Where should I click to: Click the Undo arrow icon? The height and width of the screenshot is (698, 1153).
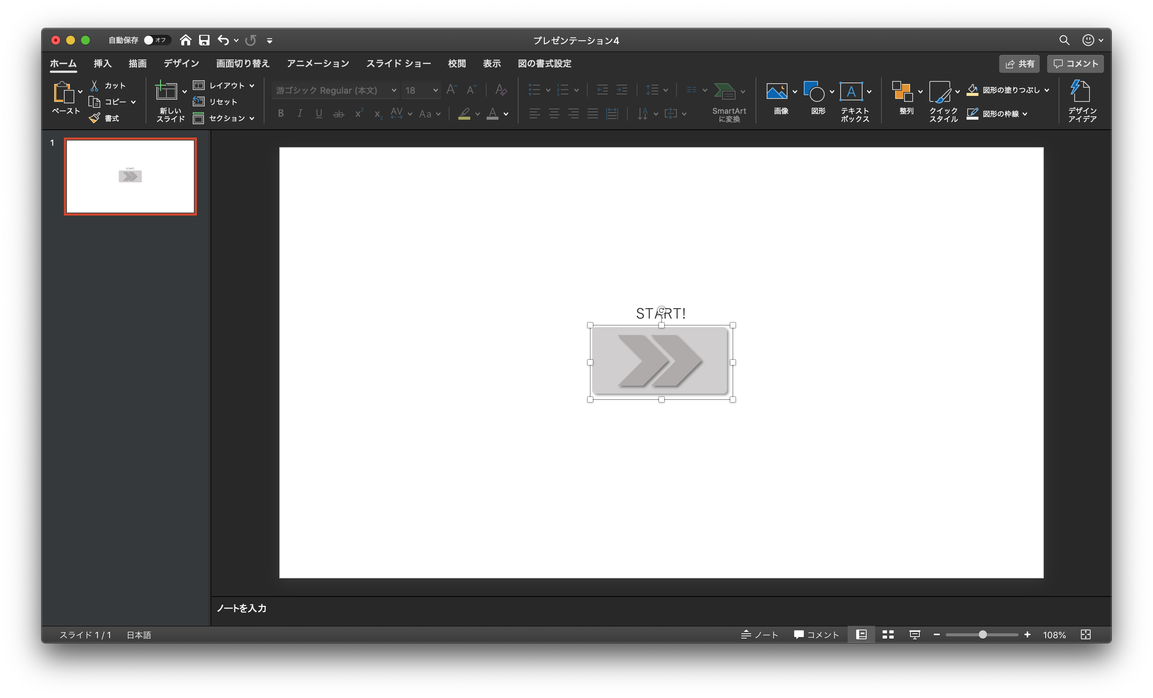223,40
